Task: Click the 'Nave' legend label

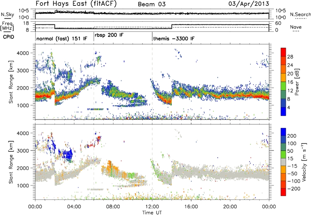Action: (296, 27)
